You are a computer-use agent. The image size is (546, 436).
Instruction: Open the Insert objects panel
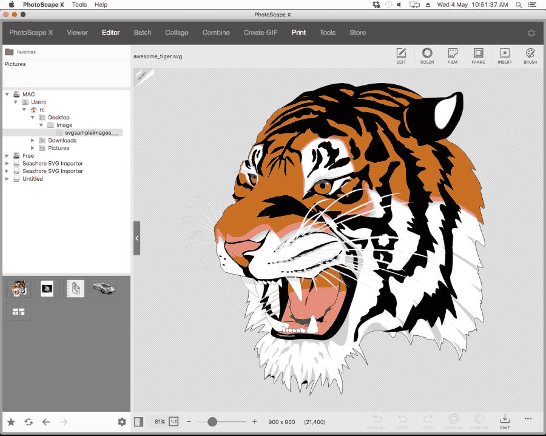[505, 56]
